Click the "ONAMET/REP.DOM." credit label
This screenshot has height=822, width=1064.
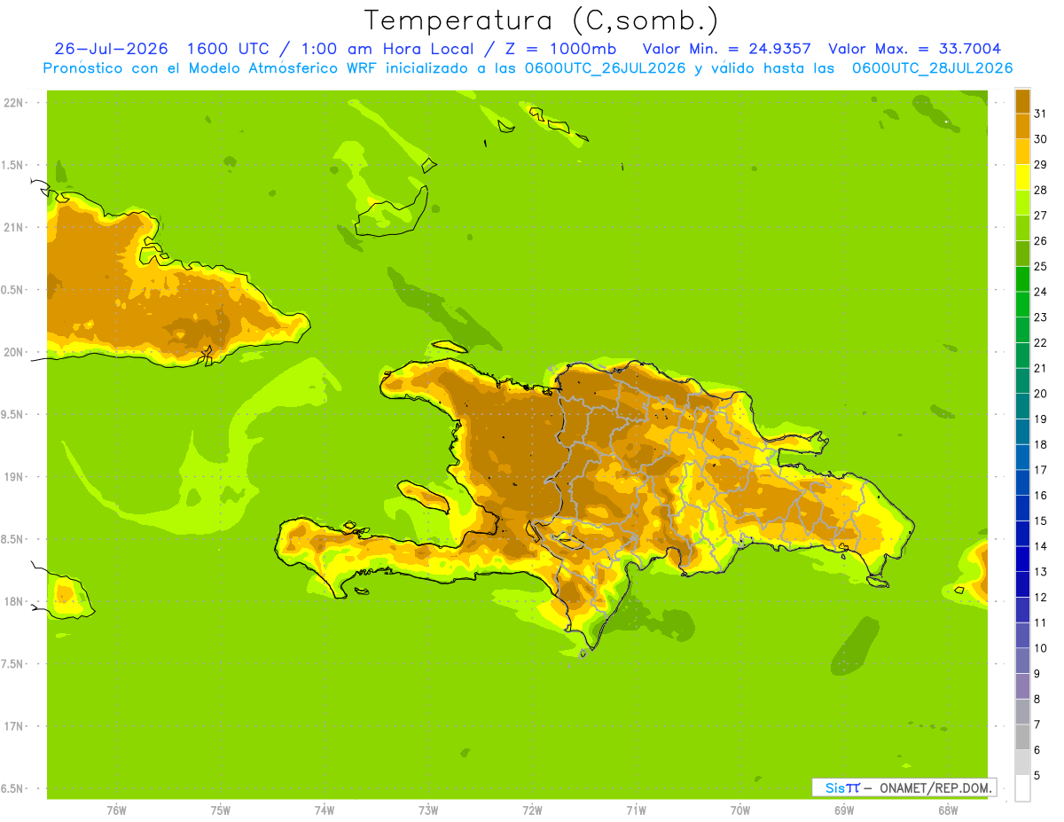(935, 787)
